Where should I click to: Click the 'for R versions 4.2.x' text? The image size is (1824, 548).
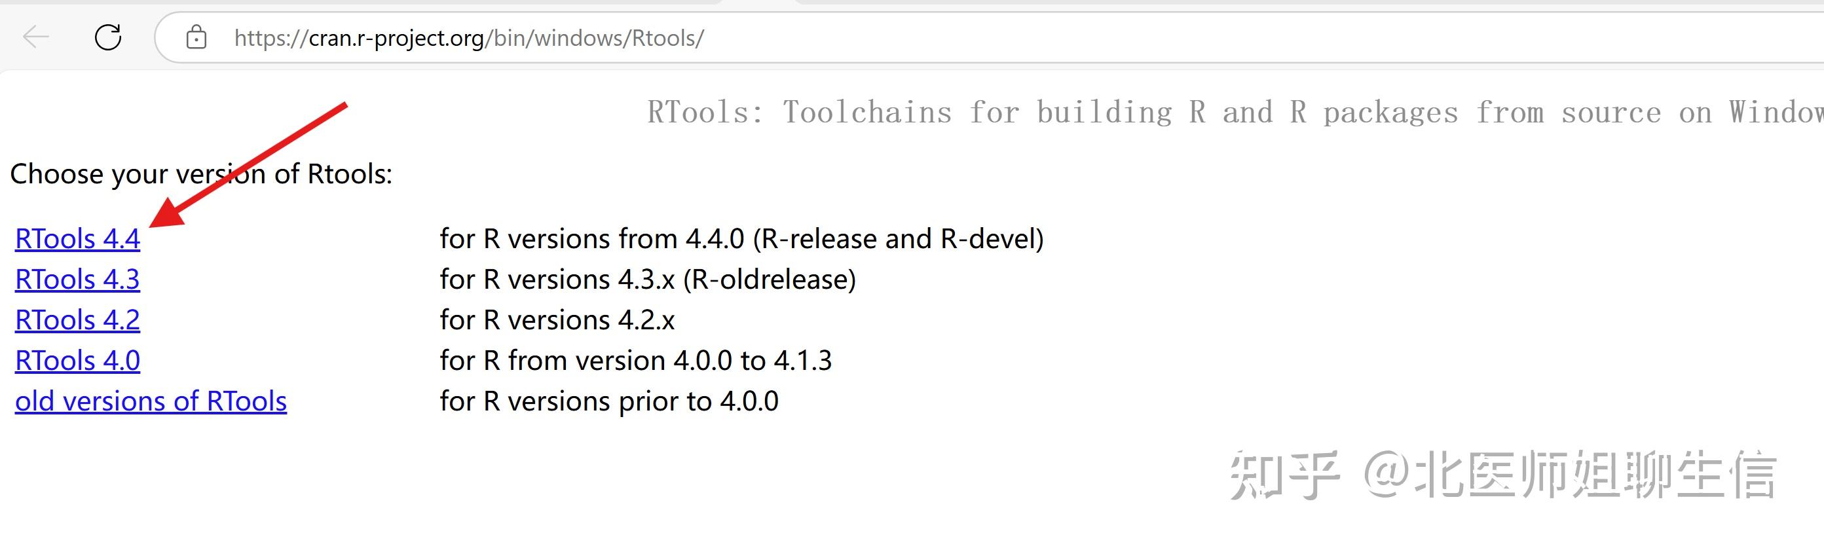click(557, 320)
